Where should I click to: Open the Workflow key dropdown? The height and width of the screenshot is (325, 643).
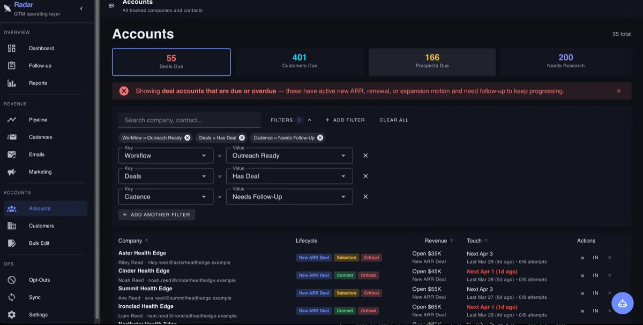click(x=165, y=156)
